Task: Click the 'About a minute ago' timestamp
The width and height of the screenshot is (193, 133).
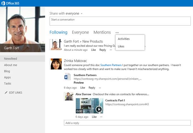Action: 76,50
